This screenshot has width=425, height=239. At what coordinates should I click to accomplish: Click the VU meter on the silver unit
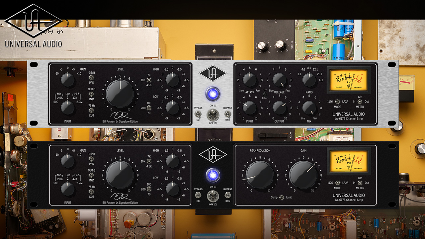(349, 79)
